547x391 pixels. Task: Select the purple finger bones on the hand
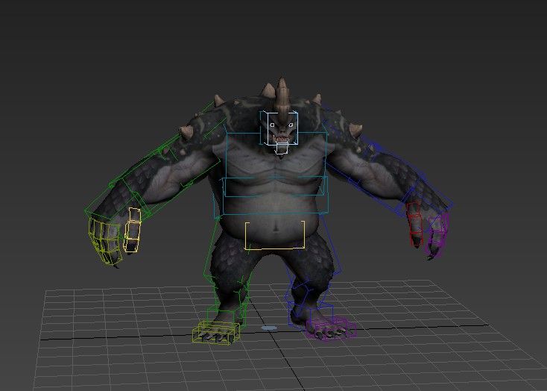tap(436, 235)
